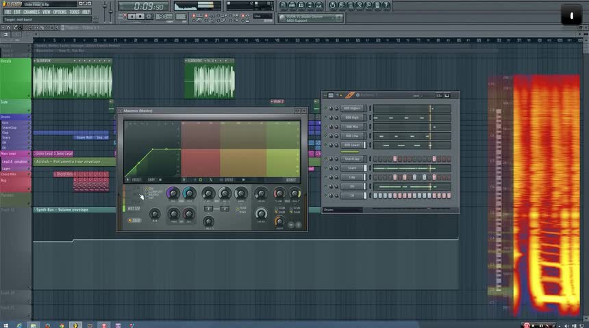Open the Maximus plugin window options arrow
Image resolution: width=589 pixels, height=328 pixels.
coord(121,110)
